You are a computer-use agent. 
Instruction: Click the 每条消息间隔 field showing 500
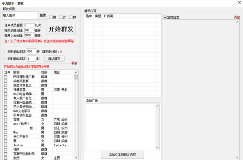click(x=29, y=30)
